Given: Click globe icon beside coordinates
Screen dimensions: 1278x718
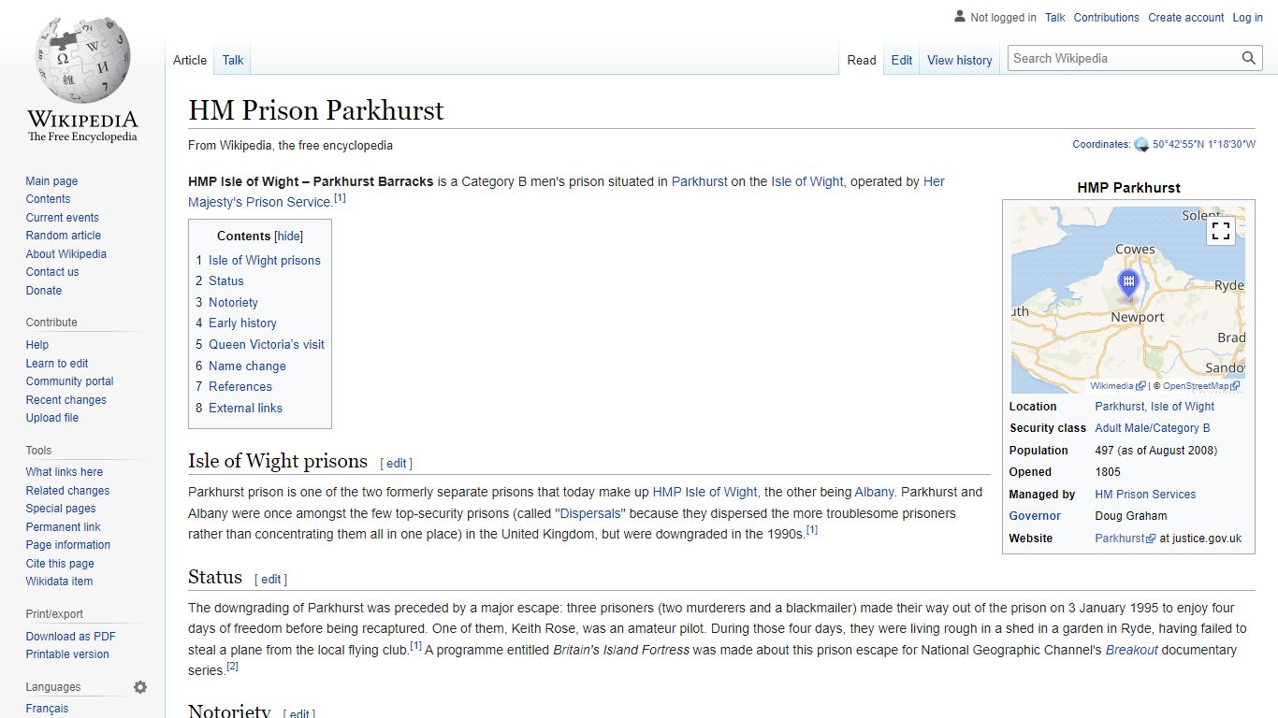Looking at the screenshot, I should [1141, 145].
